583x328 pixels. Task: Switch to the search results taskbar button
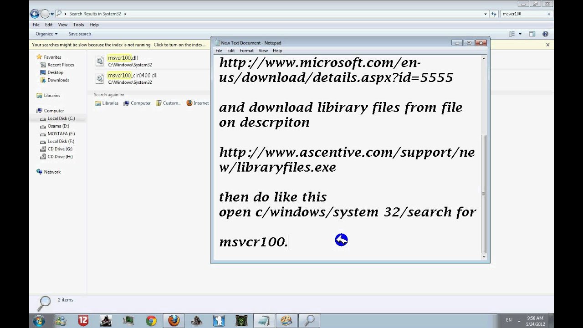click(x=310, y=321)
